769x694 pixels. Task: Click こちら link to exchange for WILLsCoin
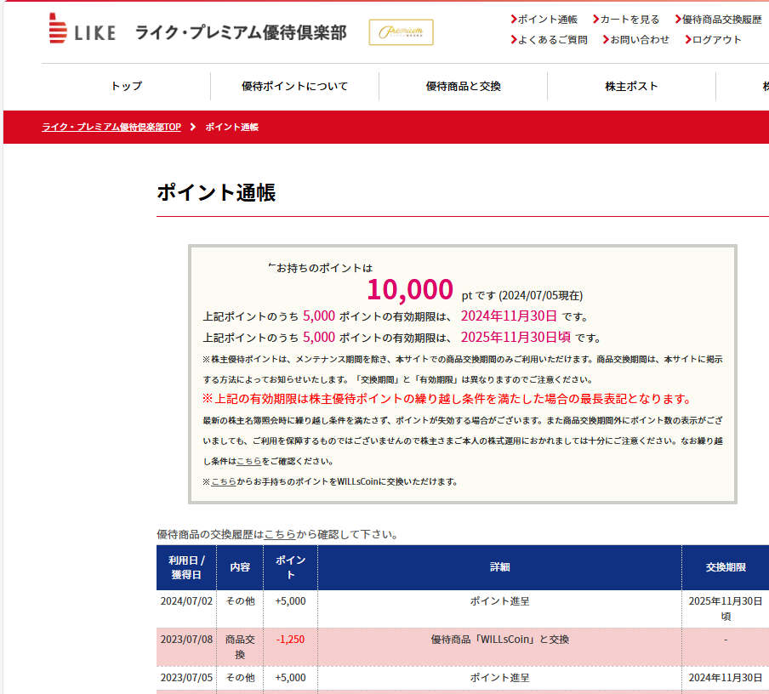224,481
